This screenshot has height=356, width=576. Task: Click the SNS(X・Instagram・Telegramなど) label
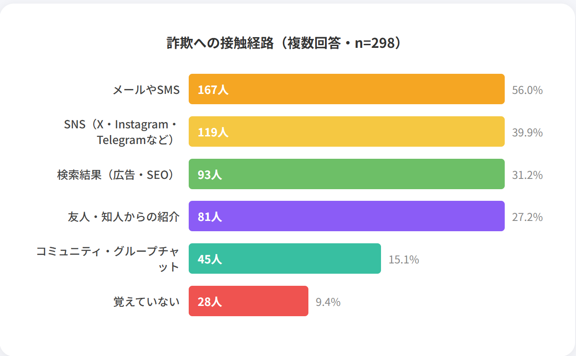click(x=121, y=132)
